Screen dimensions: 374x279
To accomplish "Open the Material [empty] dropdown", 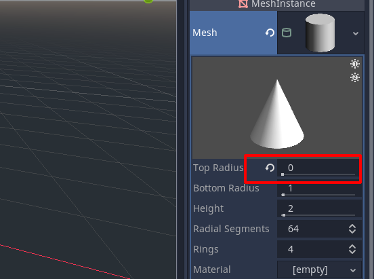I will [319, 269].
